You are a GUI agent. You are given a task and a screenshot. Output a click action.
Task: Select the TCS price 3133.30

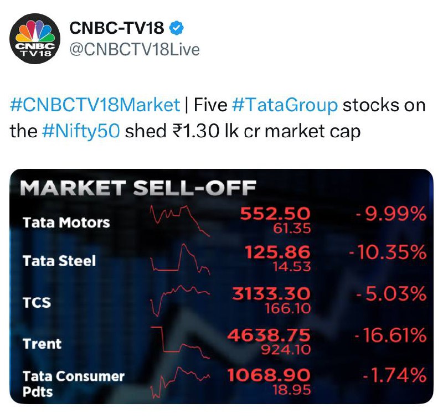click(x=271, y=293)
